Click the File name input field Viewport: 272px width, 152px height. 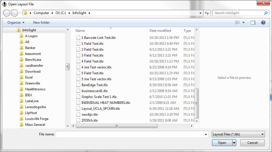[130, 134]
